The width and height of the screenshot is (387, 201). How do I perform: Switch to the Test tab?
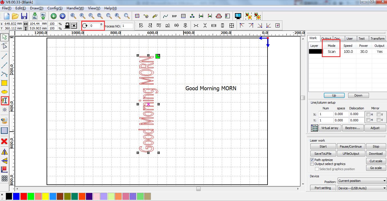[x=362, y=39]
